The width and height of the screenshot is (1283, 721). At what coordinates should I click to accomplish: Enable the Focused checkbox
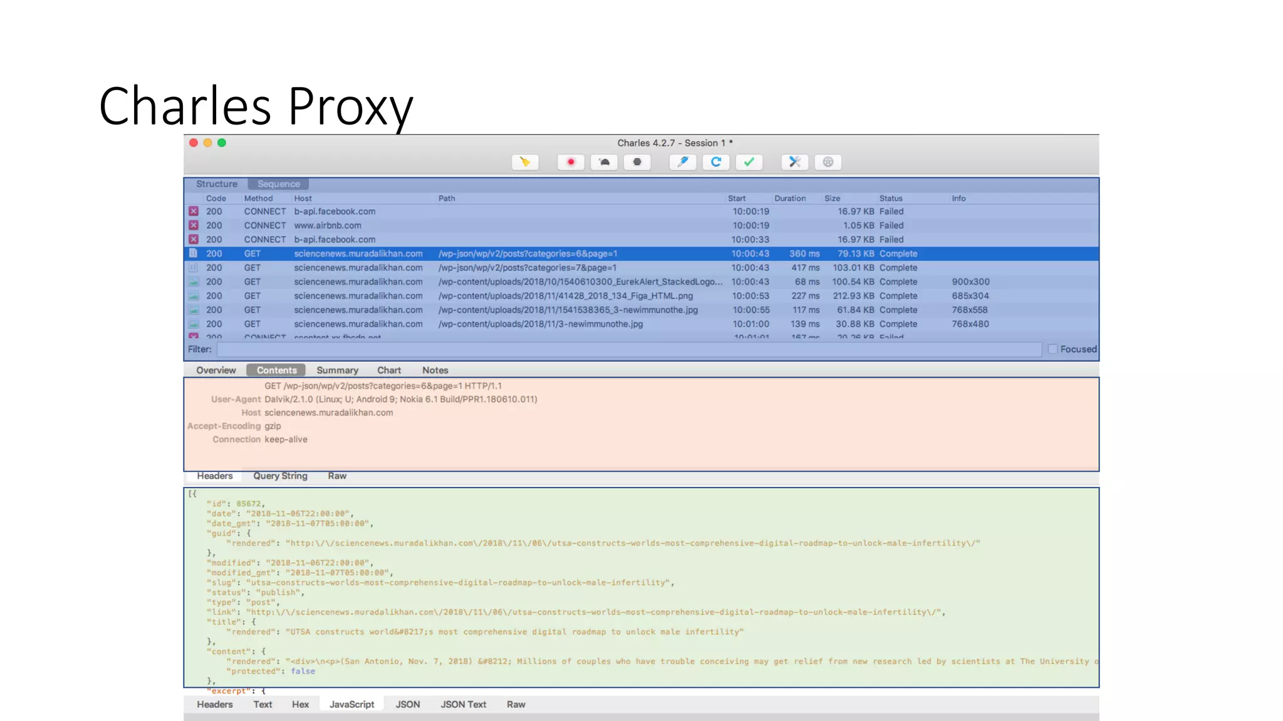1052,349
